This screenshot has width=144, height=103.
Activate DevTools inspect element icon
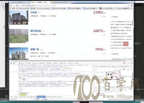pos(11,63)
